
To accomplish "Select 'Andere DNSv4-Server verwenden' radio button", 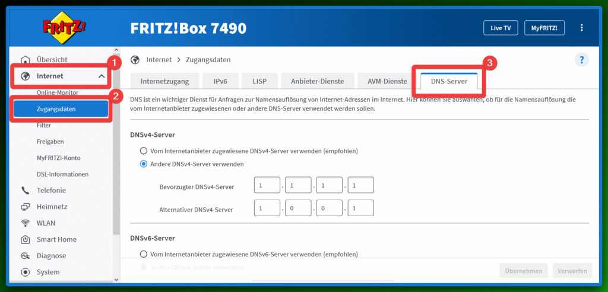I will point(143,164).
